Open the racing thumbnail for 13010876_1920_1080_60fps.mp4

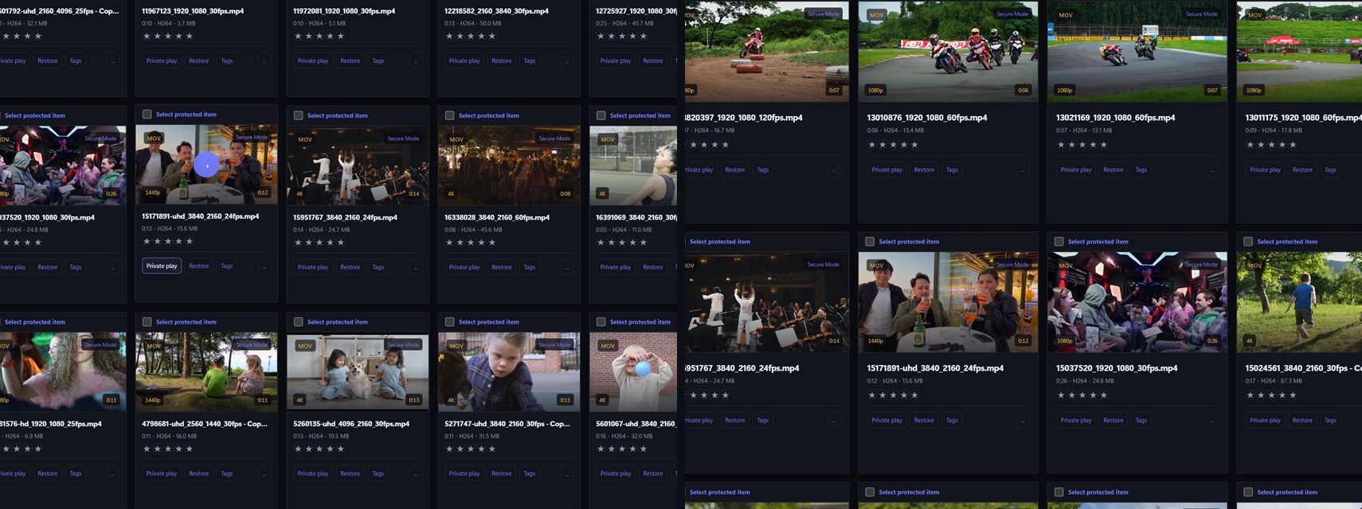click(x=948, y=51)
